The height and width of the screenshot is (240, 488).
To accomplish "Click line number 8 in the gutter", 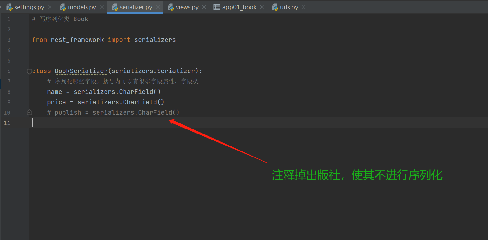I will pyautogui.click(x=9, y=92).
